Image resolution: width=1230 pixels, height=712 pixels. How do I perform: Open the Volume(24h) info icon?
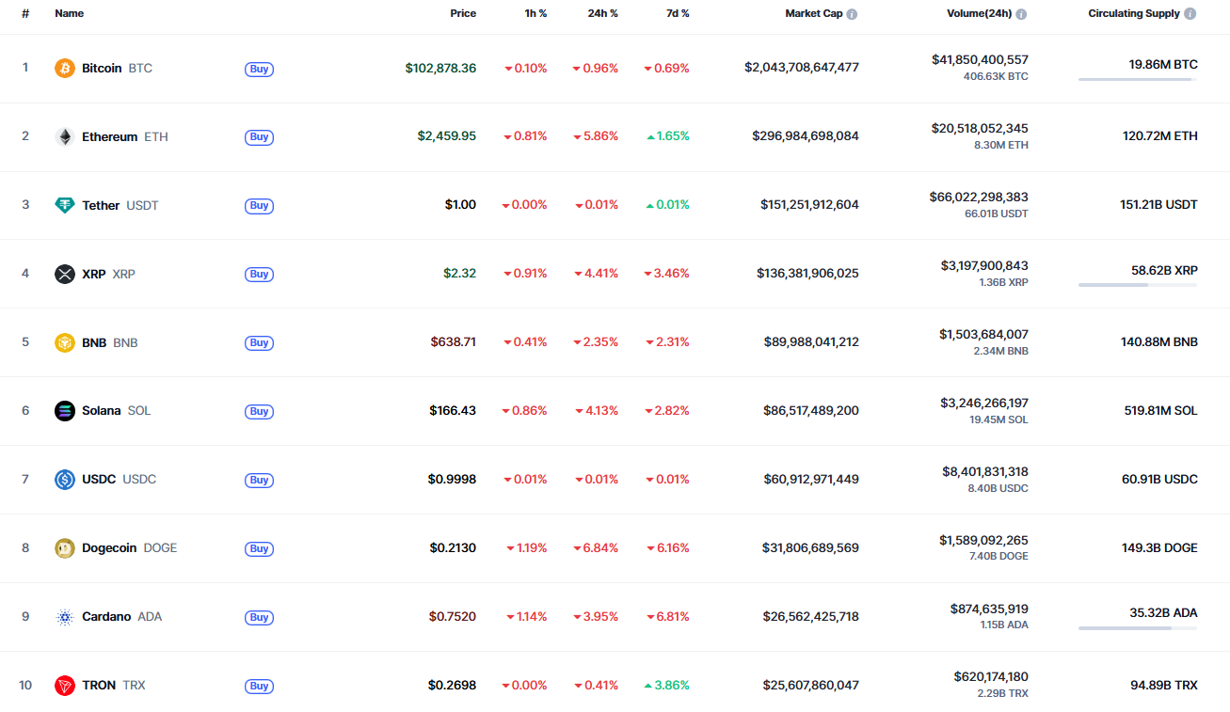click(1021, 14)
